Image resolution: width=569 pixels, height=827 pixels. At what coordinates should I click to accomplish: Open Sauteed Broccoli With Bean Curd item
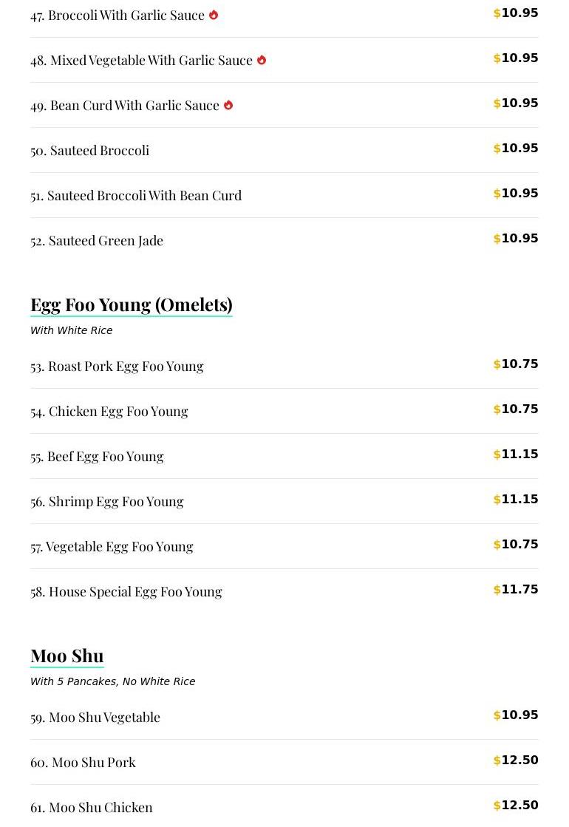pyautogui.click(x=136, y=195)
